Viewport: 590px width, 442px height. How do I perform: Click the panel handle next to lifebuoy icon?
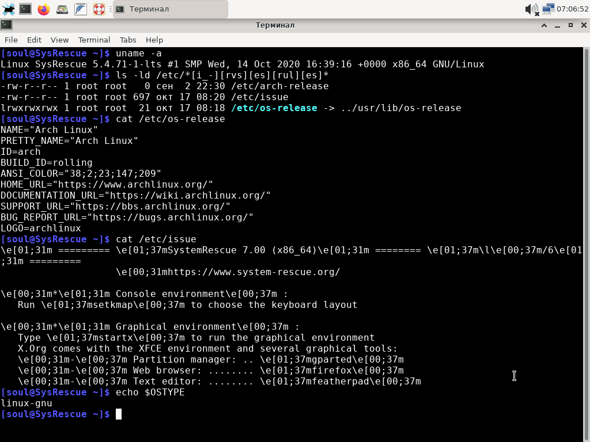click(x=111, y=9)
